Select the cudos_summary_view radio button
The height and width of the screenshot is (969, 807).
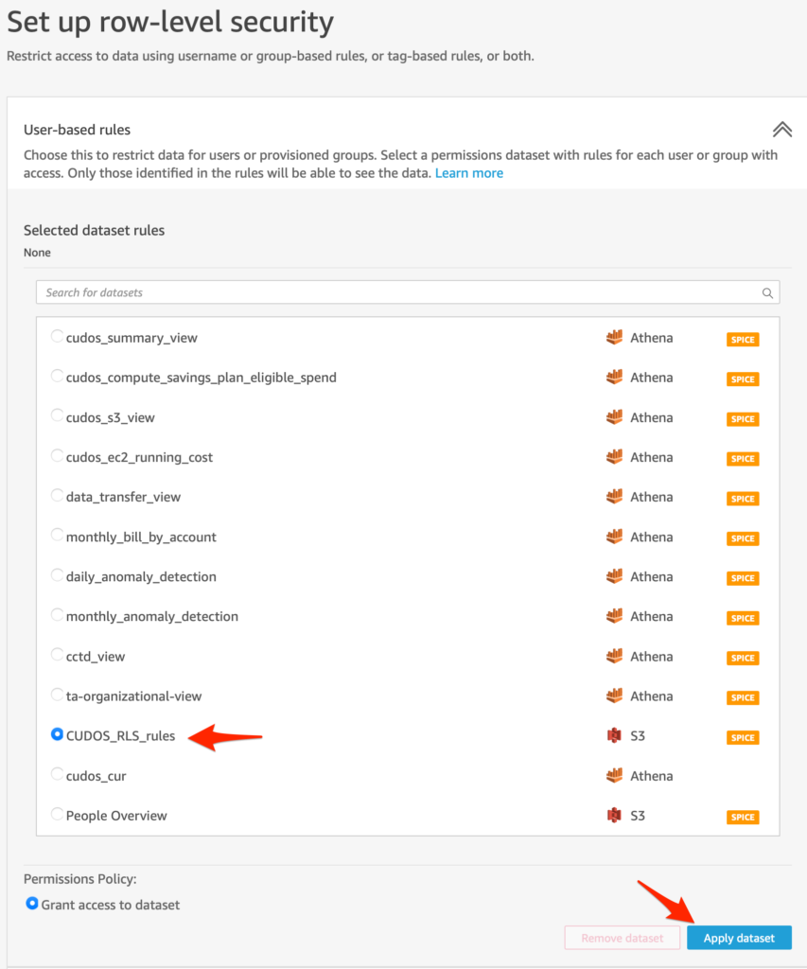[58, 337]
